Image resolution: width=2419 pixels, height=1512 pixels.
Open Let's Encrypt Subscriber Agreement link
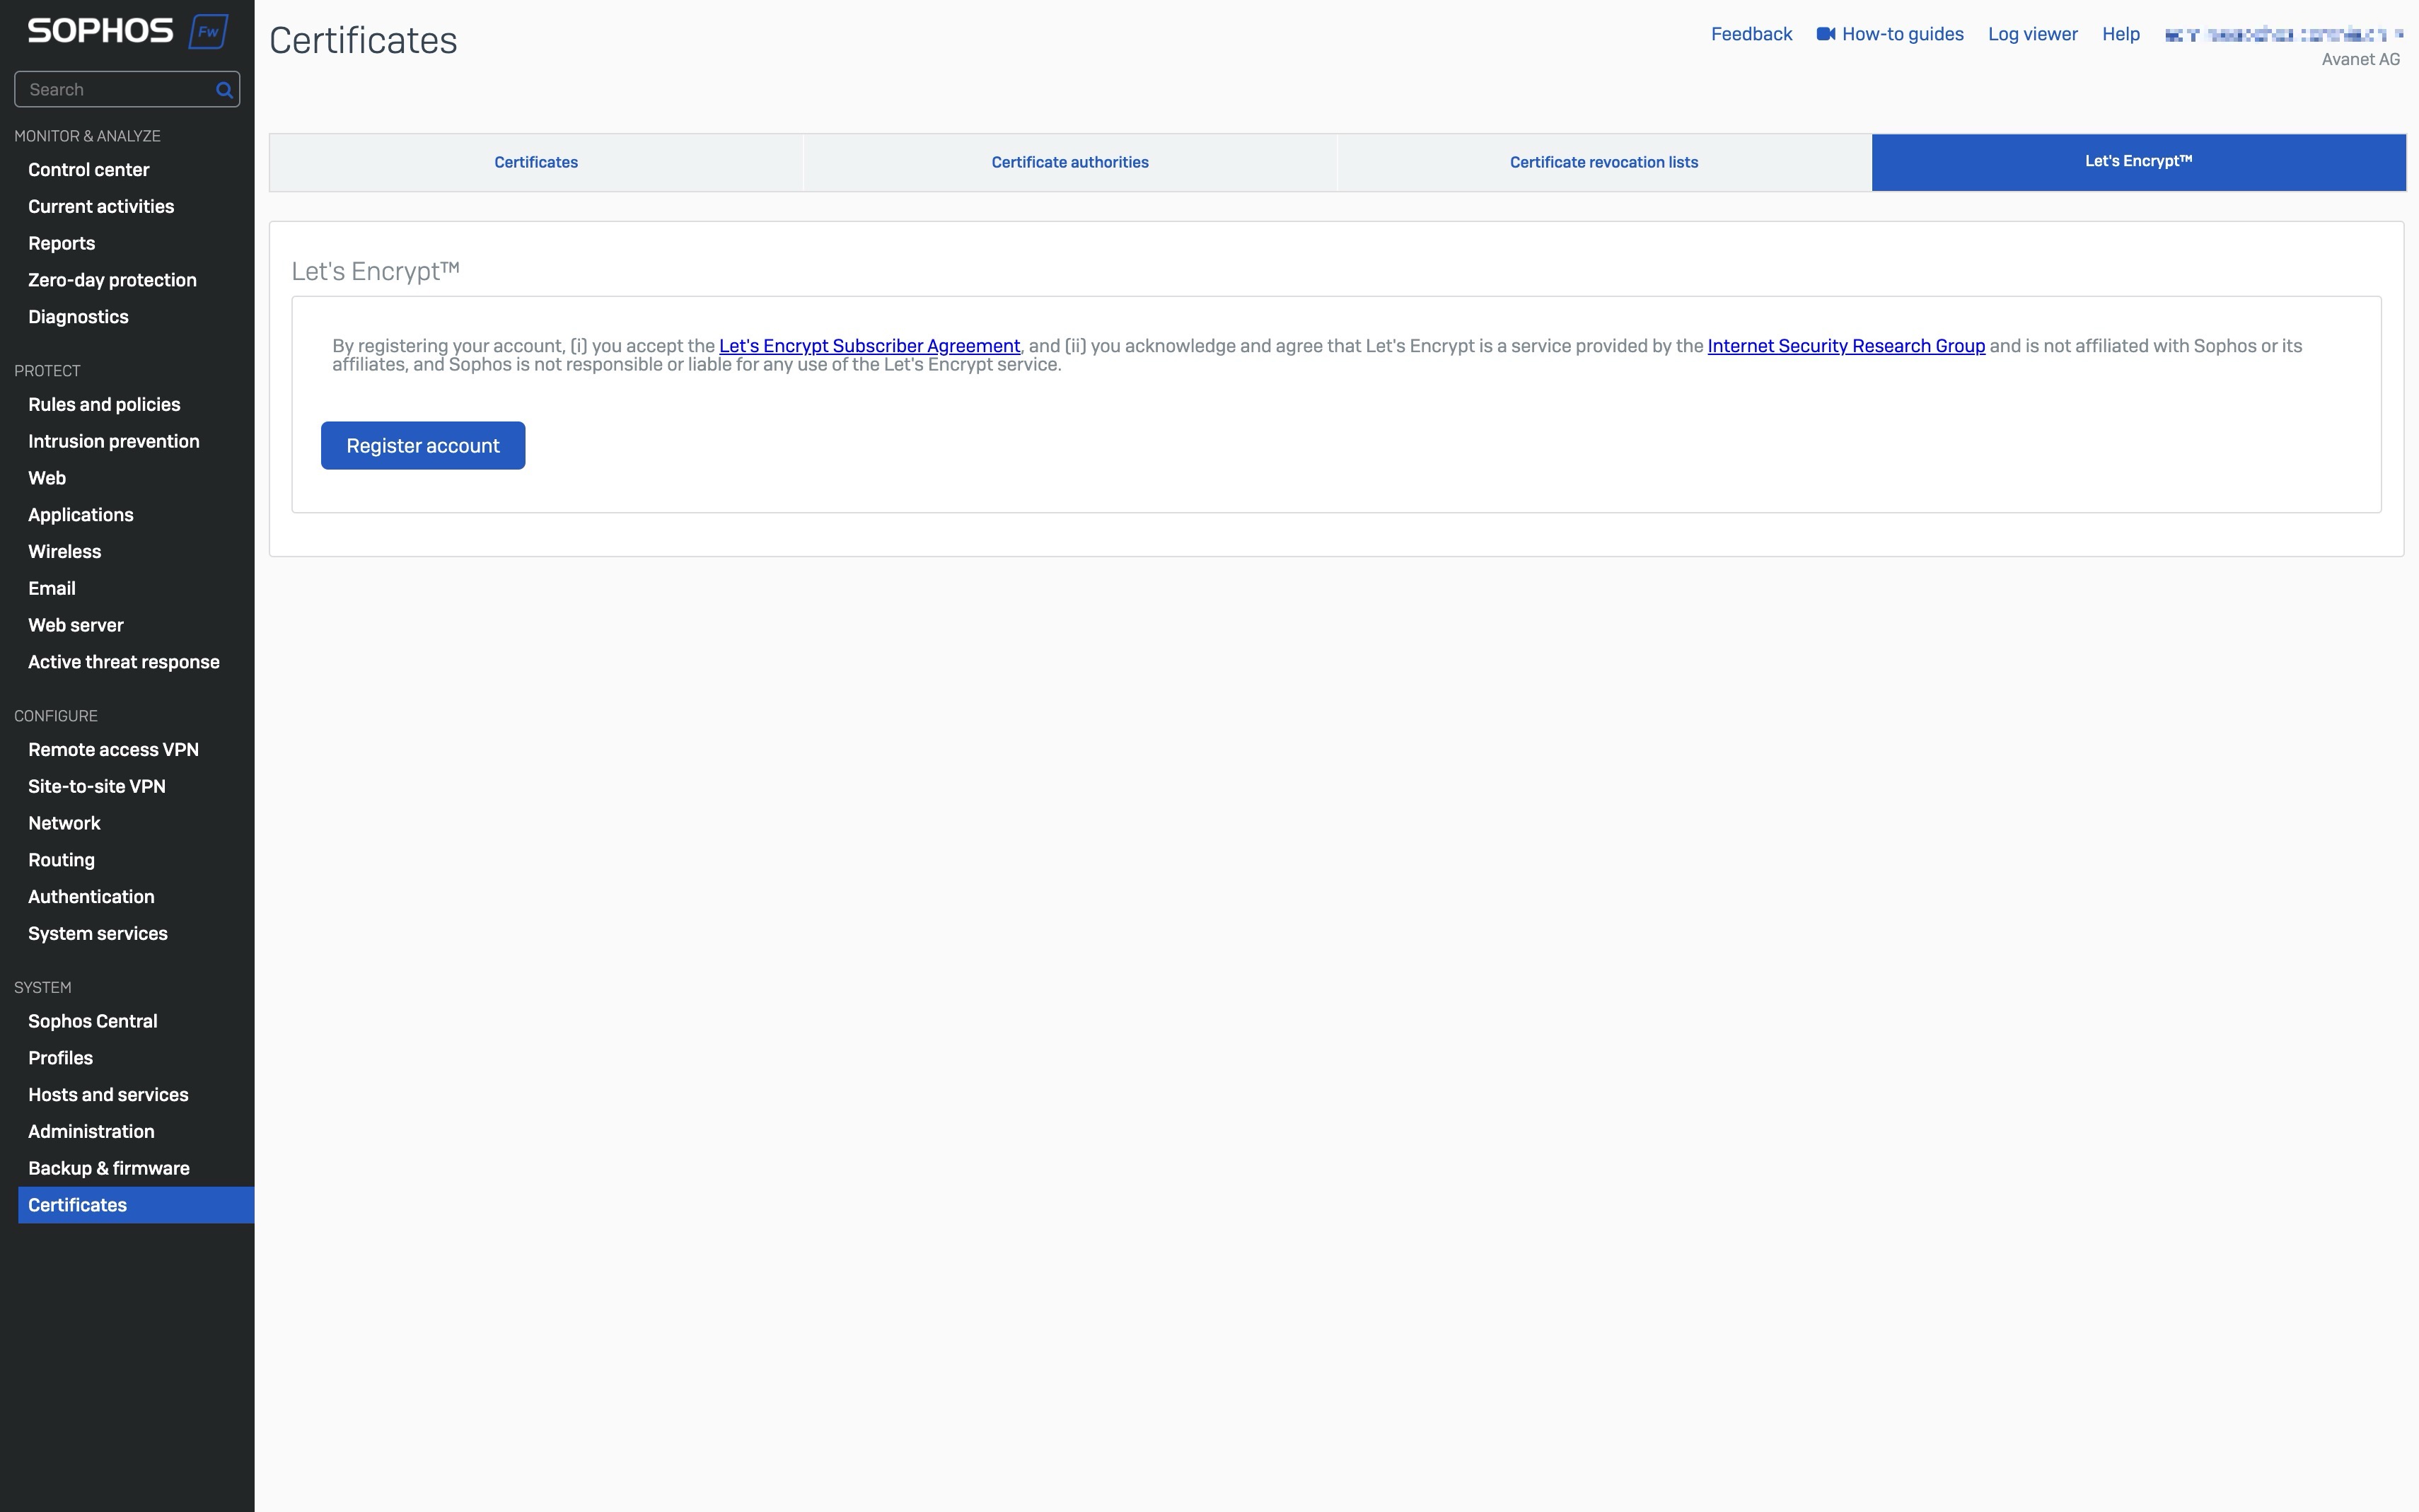tap(869, 346)
